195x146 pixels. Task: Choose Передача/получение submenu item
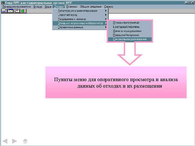[x=130, y=35]
